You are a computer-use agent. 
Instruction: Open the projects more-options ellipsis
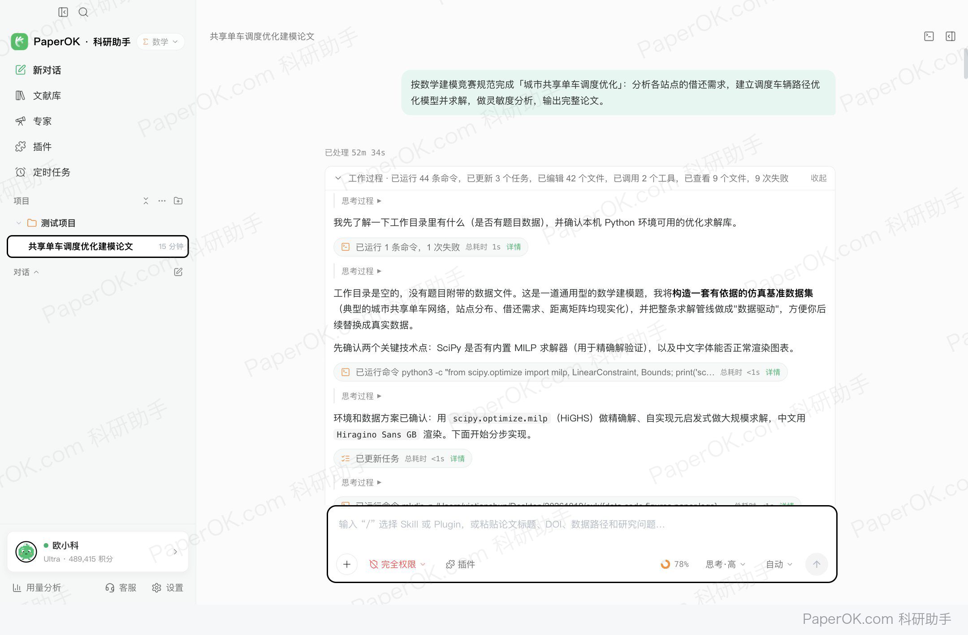162,201
